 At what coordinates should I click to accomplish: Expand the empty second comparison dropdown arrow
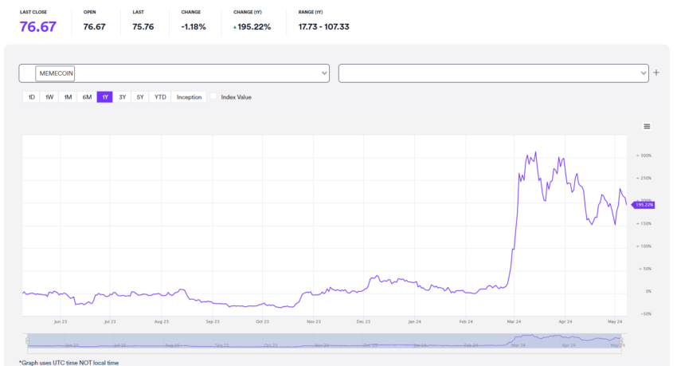(x=644, y=73)
